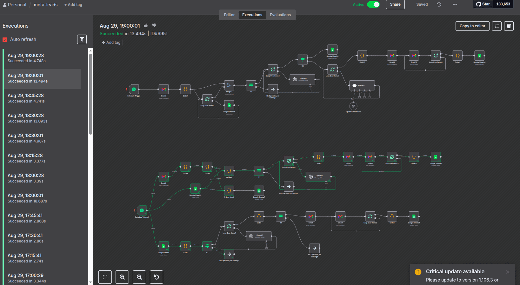Dismiss the Critical update available notice
520x285 pixels.
coord(508,272)
